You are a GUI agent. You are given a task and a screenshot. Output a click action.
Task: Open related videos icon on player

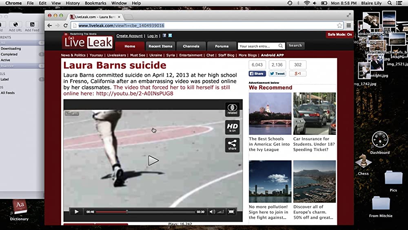(x=232, y=109)
